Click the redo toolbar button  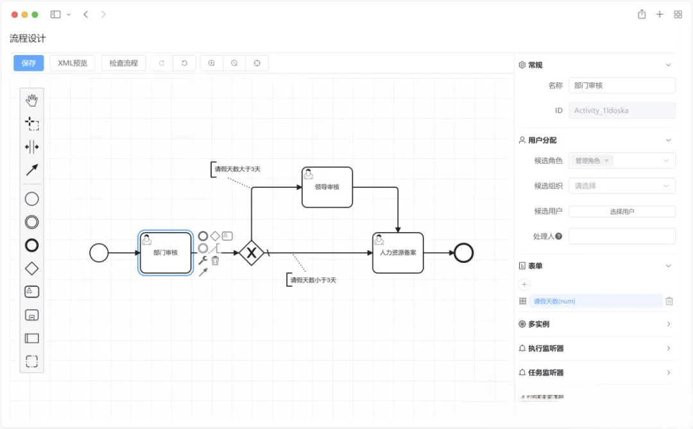(162, 63)
